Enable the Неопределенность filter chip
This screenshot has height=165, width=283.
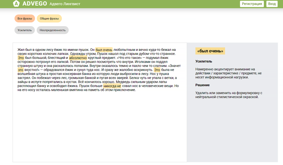[53, 30]
